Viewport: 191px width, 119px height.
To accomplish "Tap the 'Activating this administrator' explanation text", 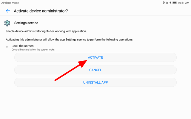I will pyautogui.click(x=70, y=40).
